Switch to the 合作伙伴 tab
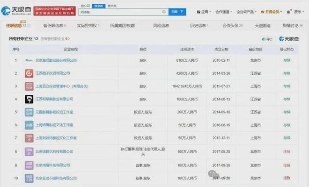 (x=232, y=26)
